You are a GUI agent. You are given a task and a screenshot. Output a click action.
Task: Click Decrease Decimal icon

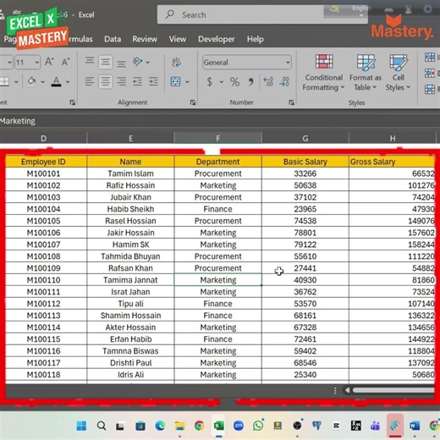click(284, 82)
